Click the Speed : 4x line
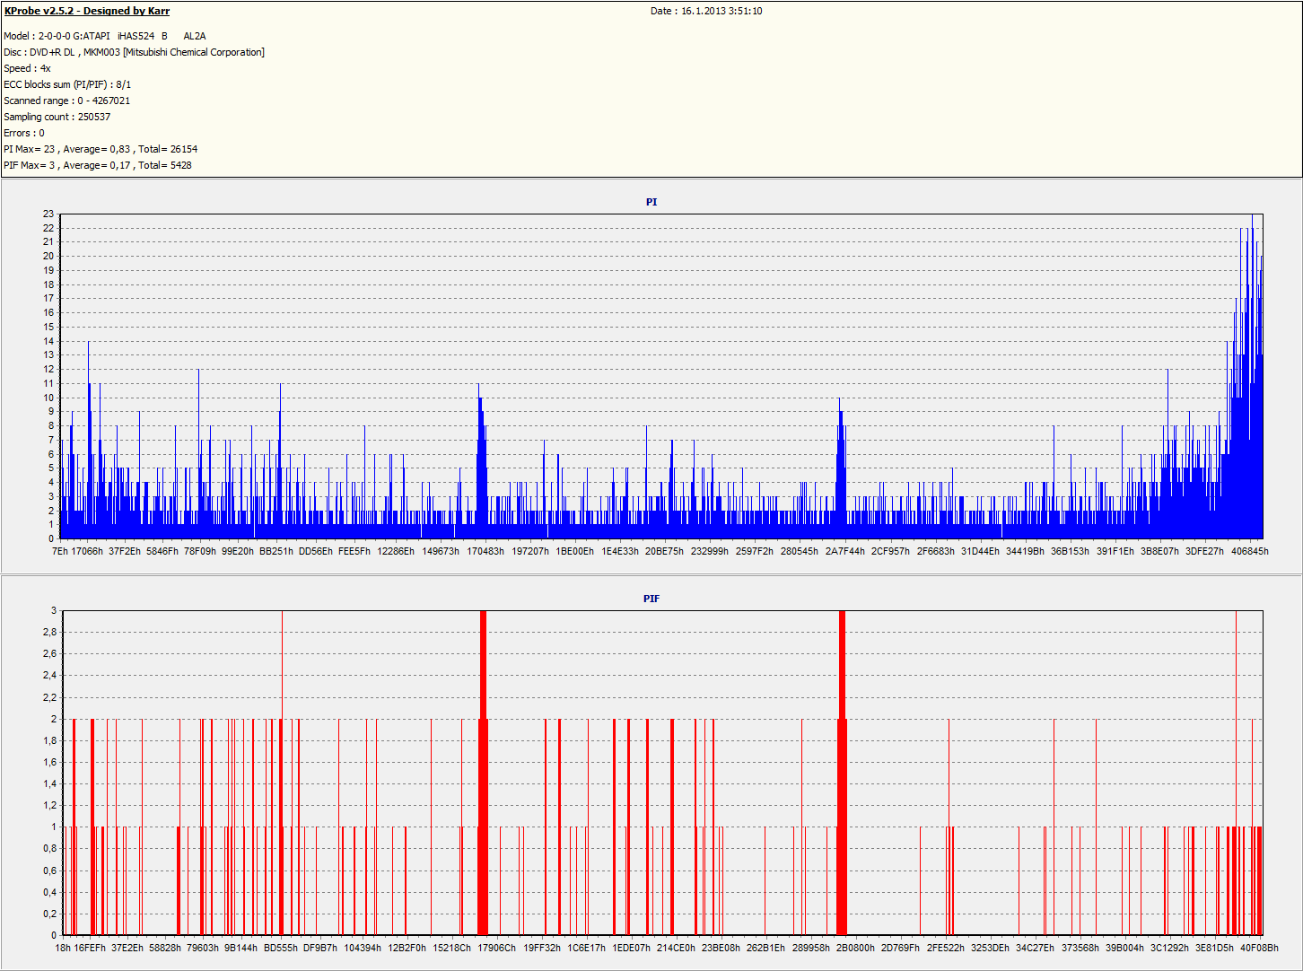This screenshot has height=971, width=1303. 27,68
